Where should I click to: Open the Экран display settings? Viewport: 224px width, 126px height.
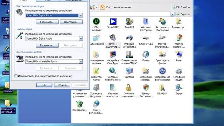tap(179, 90)
